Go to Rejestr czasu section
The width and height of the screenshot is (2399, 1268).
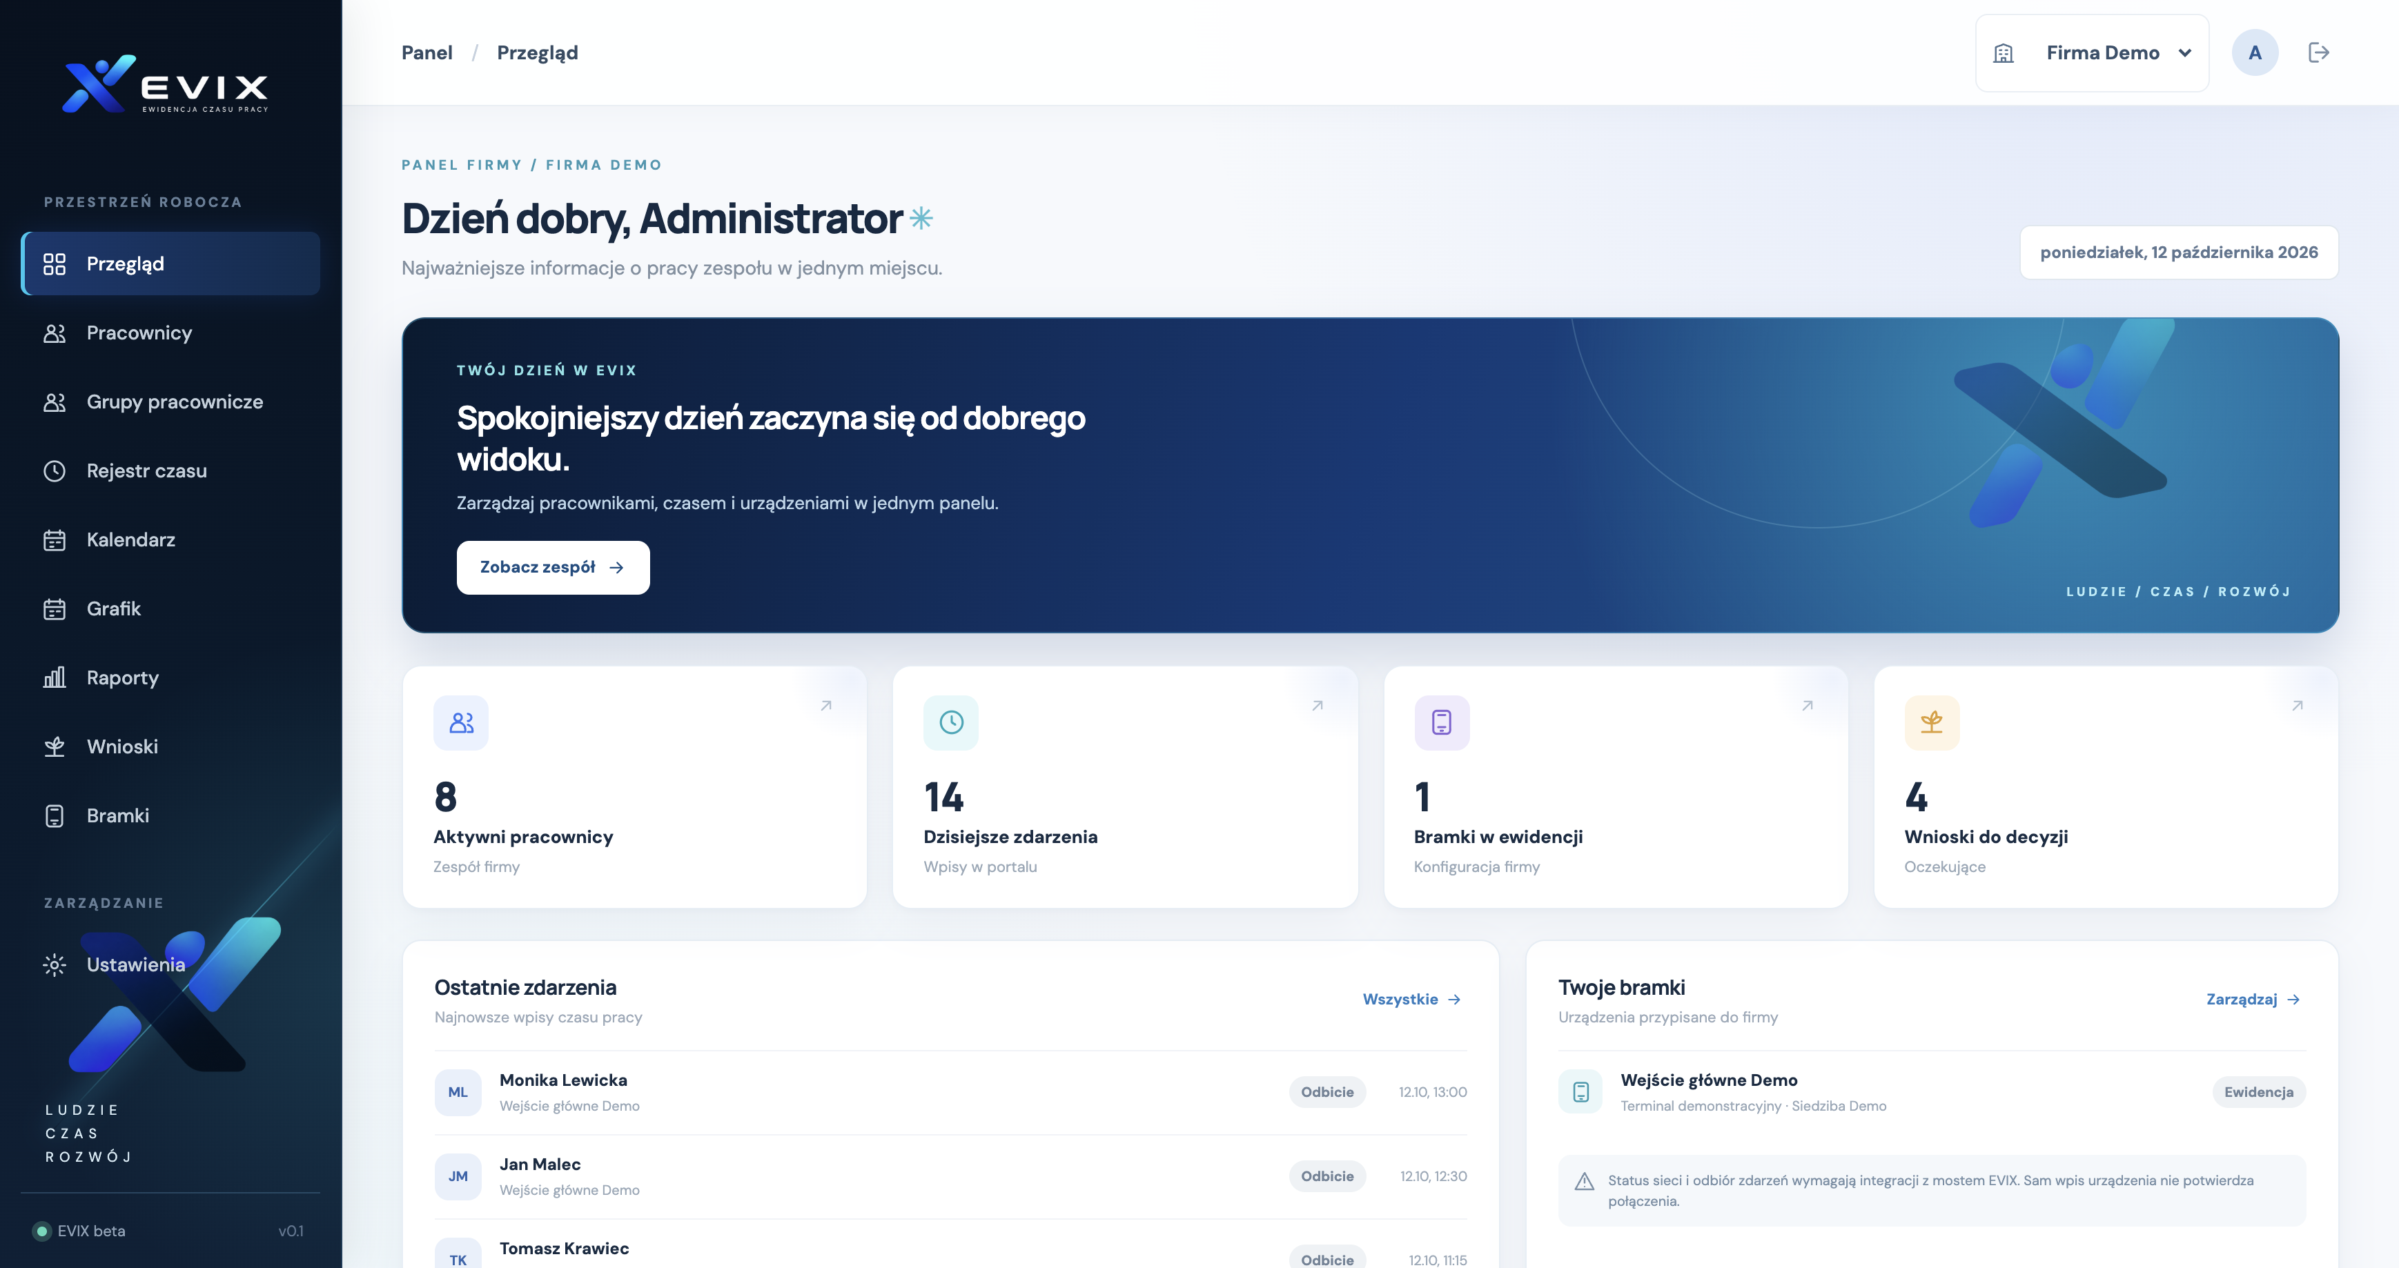tap(170, 470)
